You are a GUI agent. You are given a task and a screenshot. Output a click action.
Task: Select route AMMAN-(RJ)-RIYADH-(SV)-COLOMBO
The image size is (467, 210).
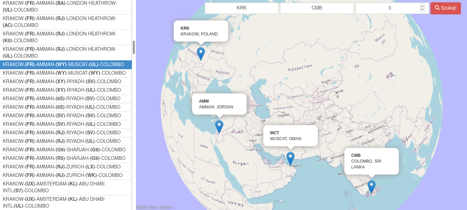[x=66, y=133]
